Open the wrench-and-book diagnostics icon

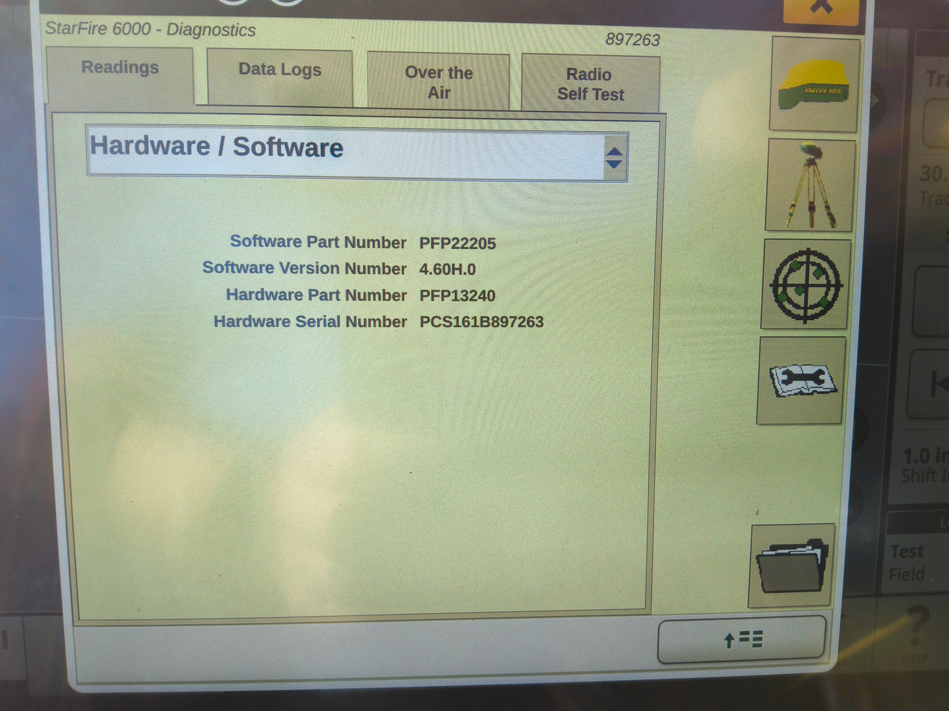tap(803, 380)
